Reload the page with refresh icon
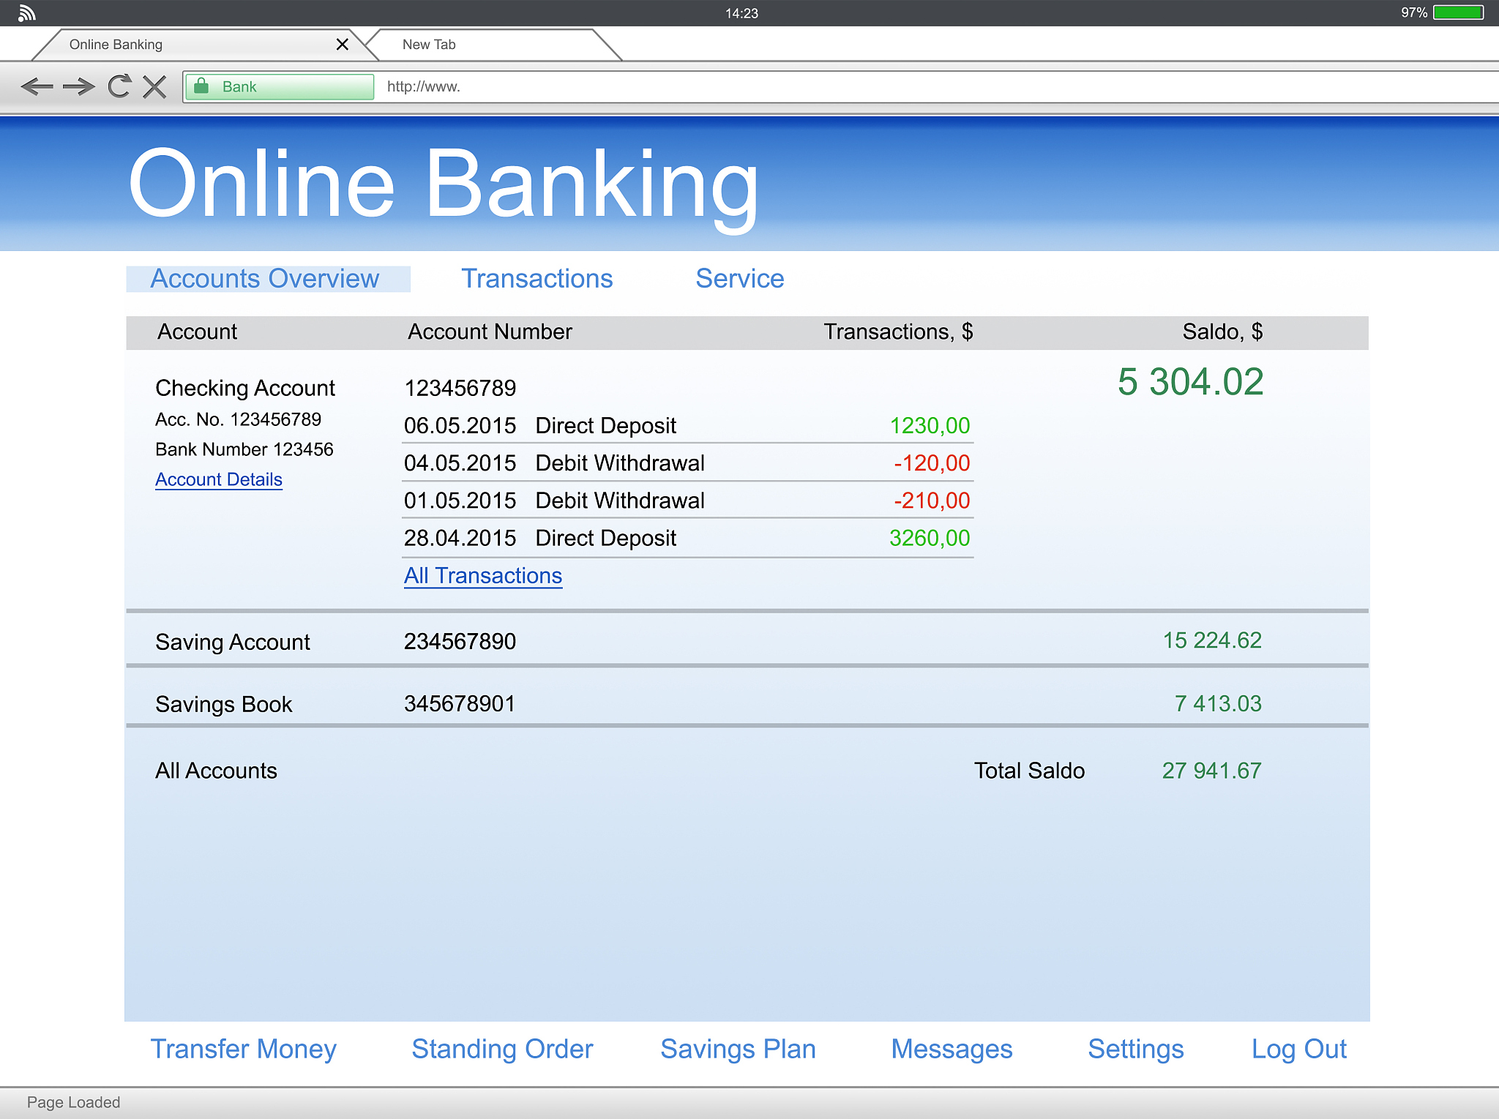Screen dimensions: 1499x1119 point(119,86)
